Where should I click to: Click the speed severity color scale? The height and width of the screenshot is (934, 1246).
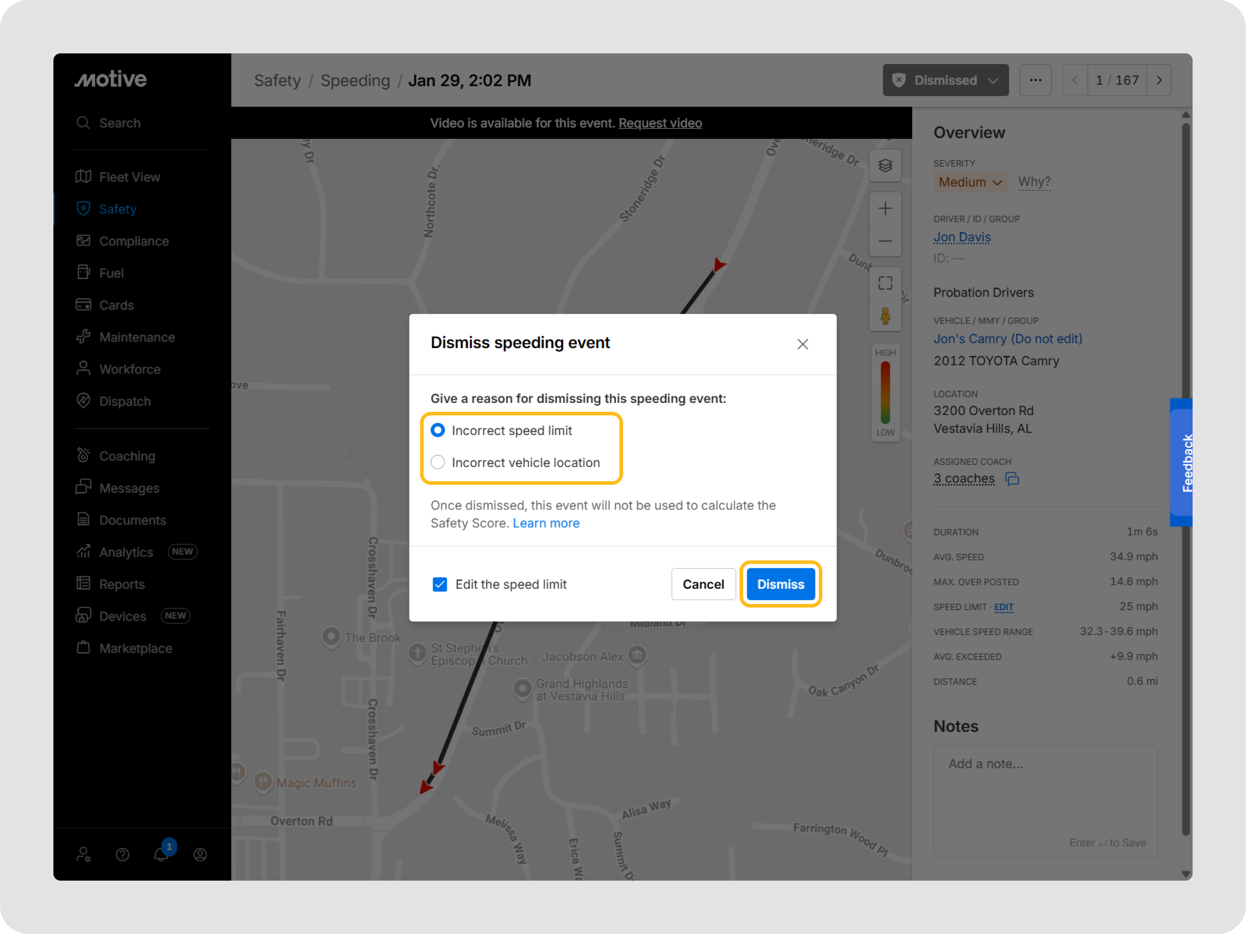pos(885,392)
